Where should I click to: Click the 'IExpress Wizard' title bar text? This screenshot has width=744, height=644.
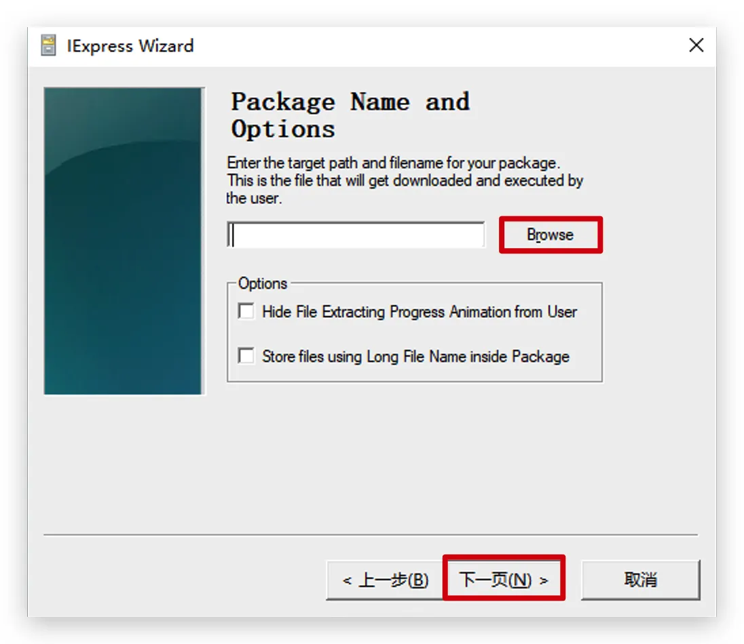[x=130, y=46]
